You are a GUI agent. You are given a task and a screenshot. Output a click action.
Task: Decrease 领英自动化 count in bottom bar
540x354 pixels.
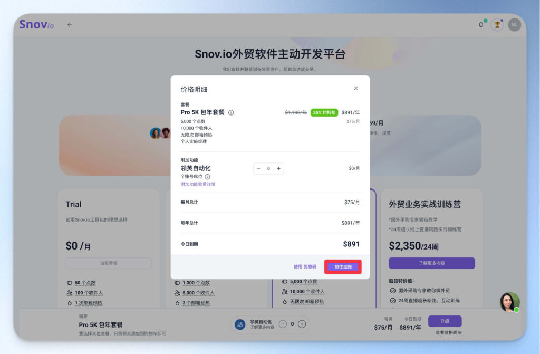point(283,324)
